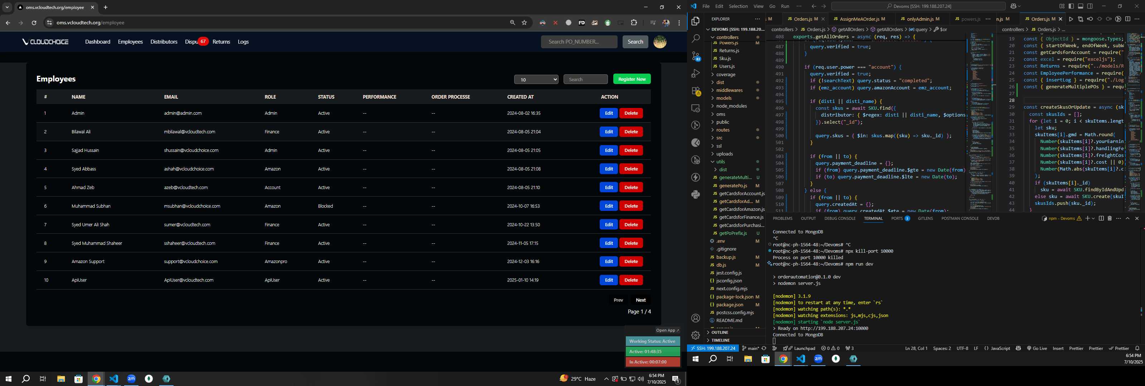Expand the node_modules folder in Explorer
The height and width of the screenshot is (386, 1145).
tap(731, 106)
